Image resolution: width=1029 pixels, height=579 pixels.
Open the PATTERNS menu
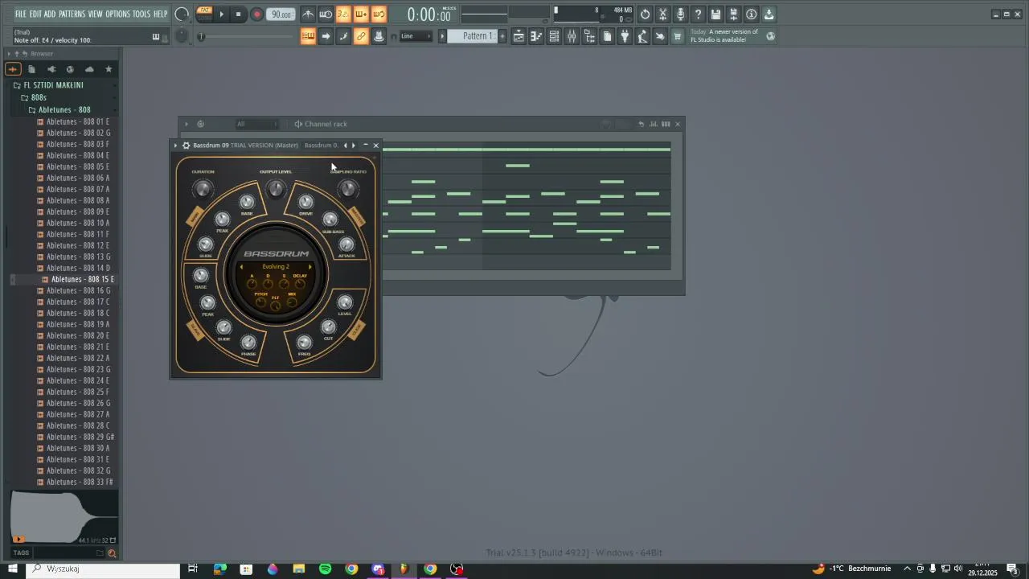pyautogui.click(x=72, y=14)
